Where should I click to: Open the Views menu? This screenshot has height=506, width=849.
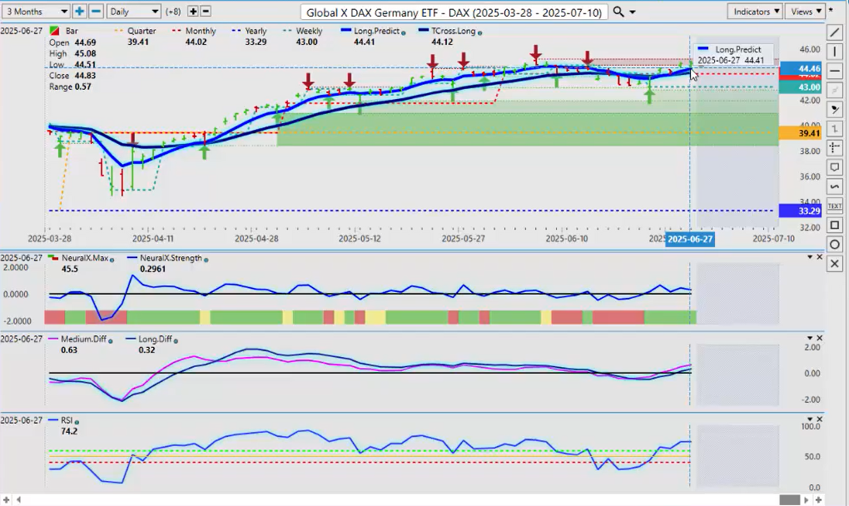coord(806,12)
